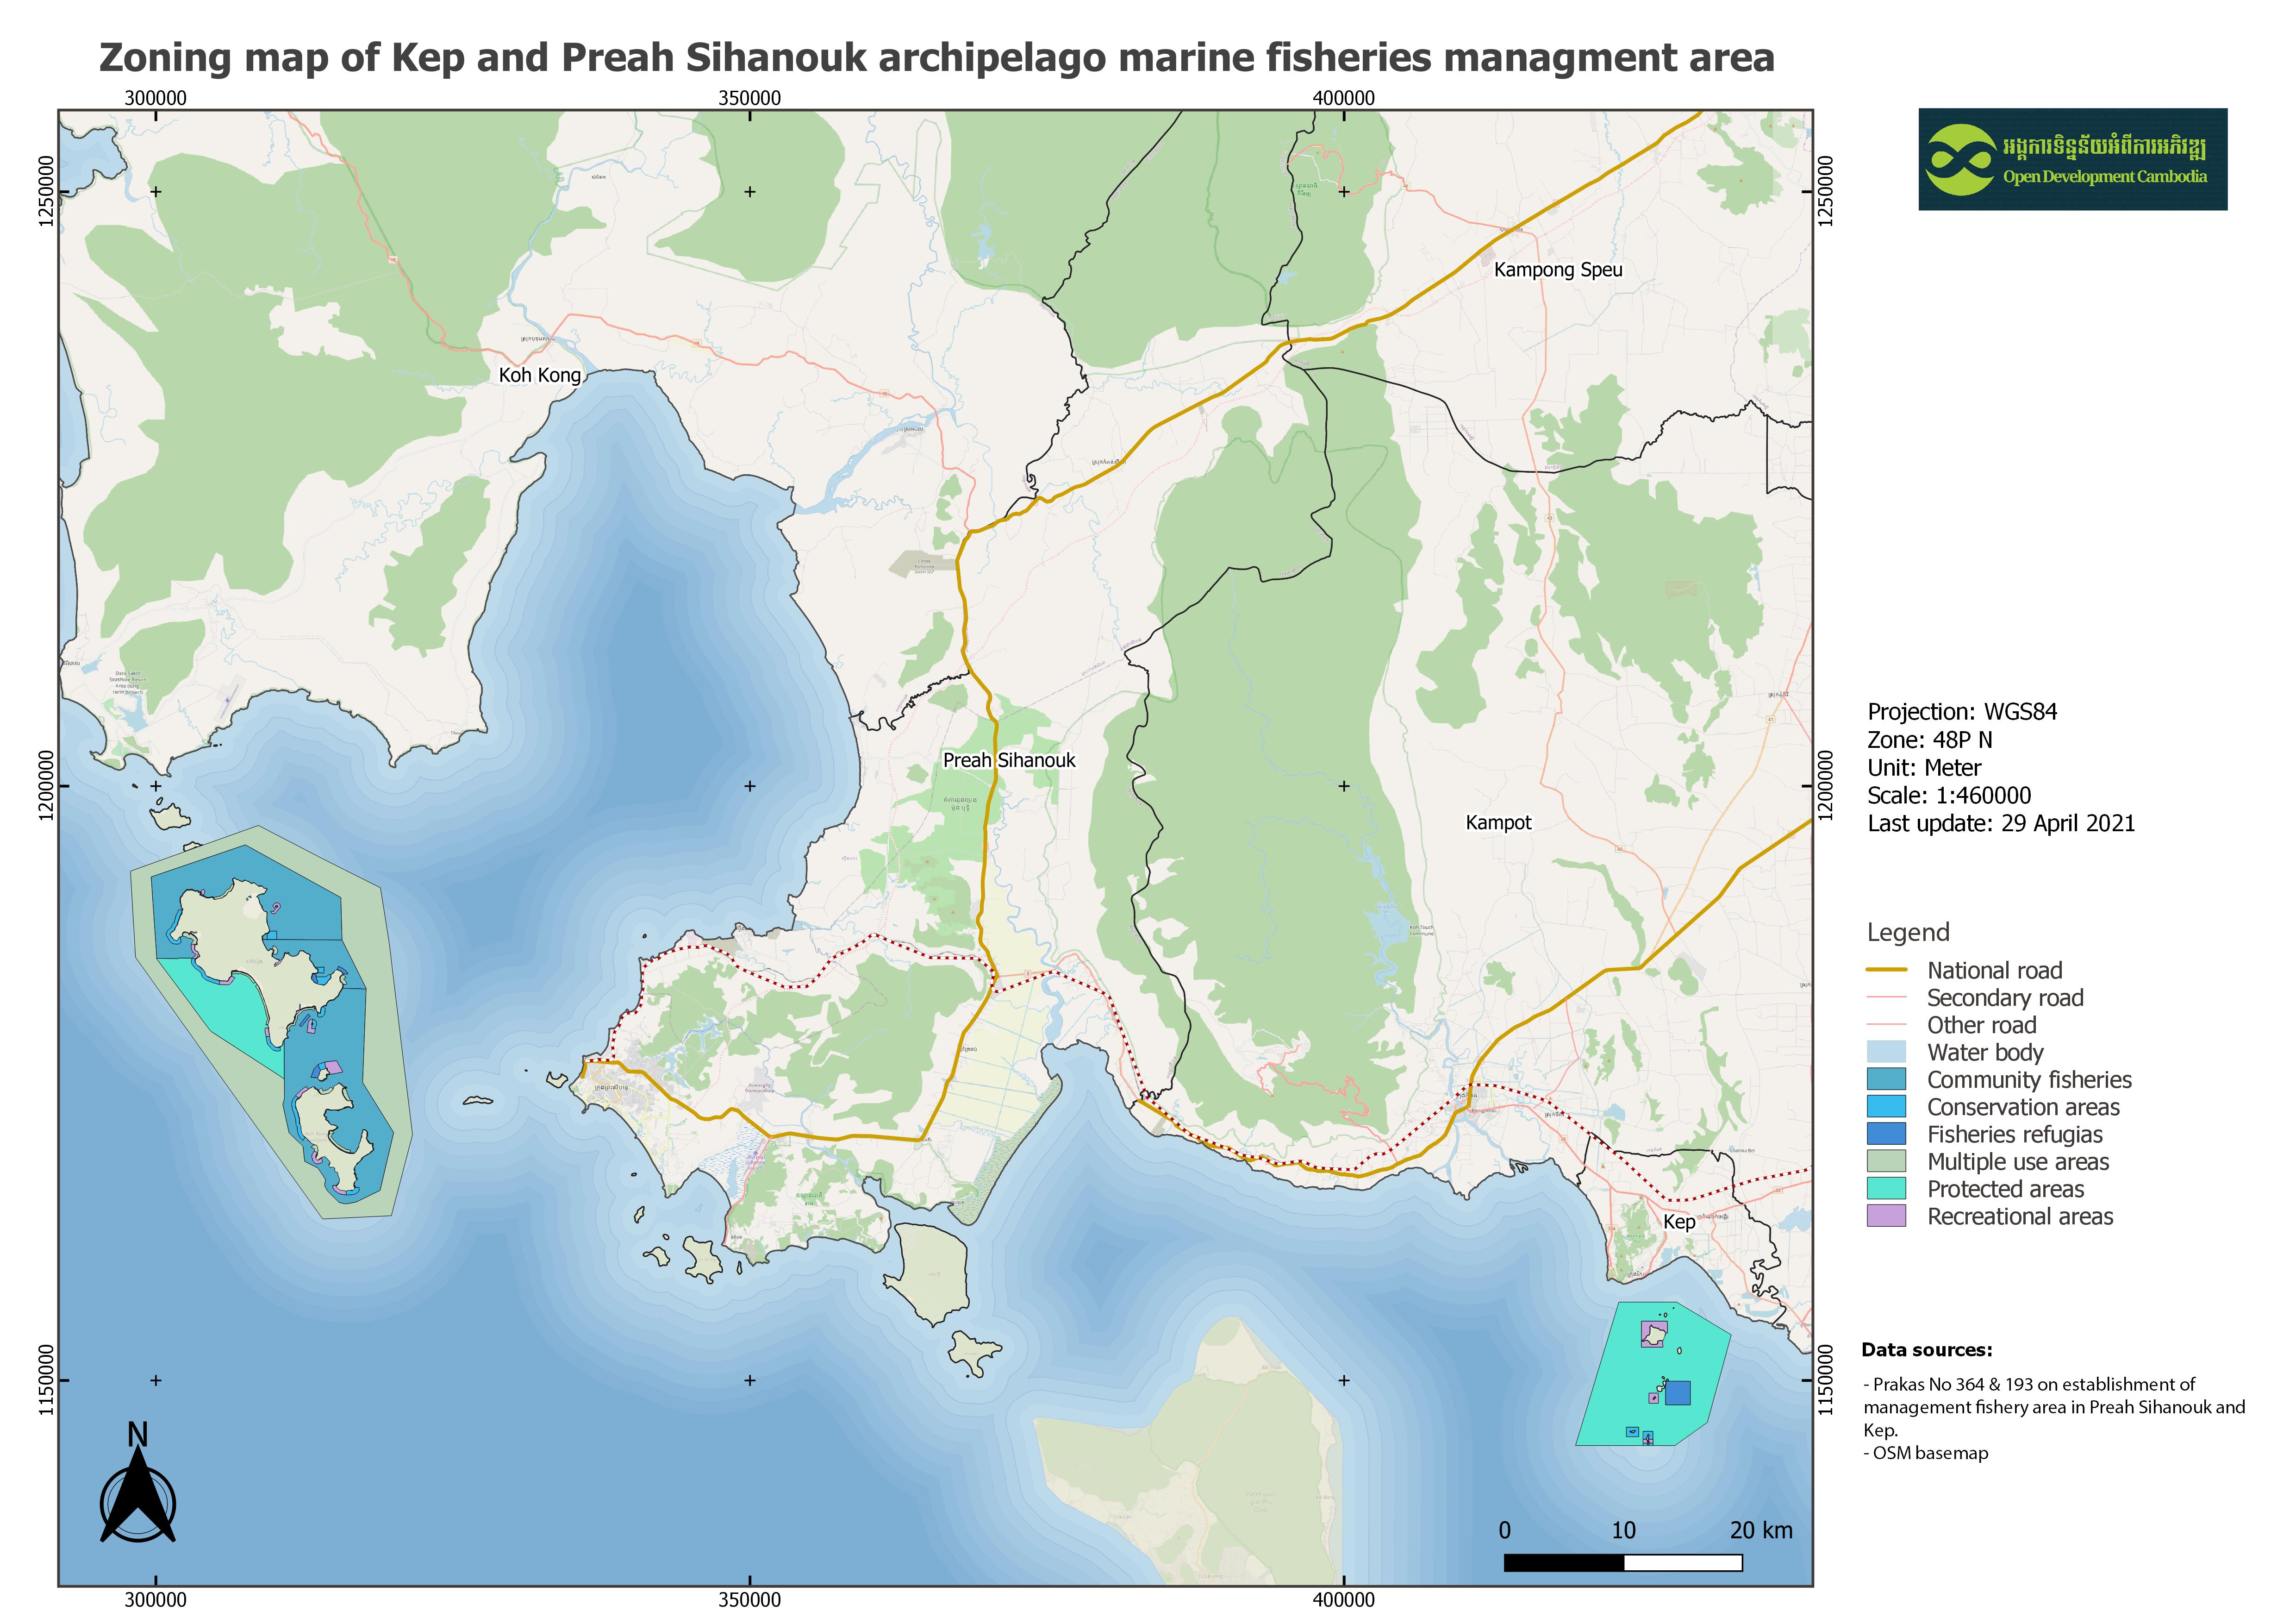
Task: Click the black segment of the scale bar
Action: [1563, 1562]
